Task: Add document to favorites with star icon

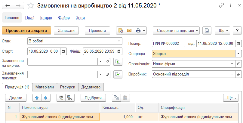Action: tap(31, 6)
